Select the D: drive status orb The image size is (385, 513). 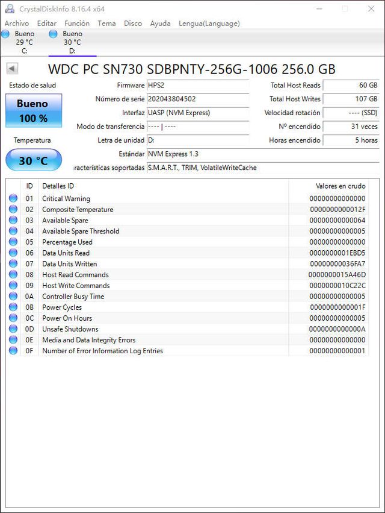click(53, 34)
